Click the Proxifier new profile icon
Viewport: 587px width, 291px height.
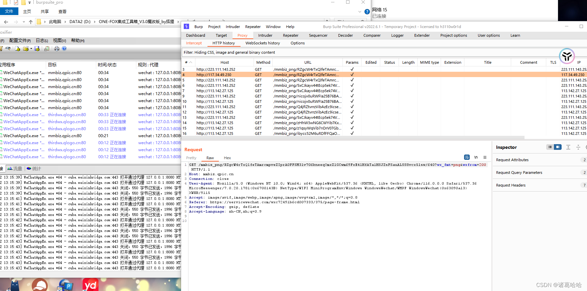pyautogui.click(x=17, y=49)
